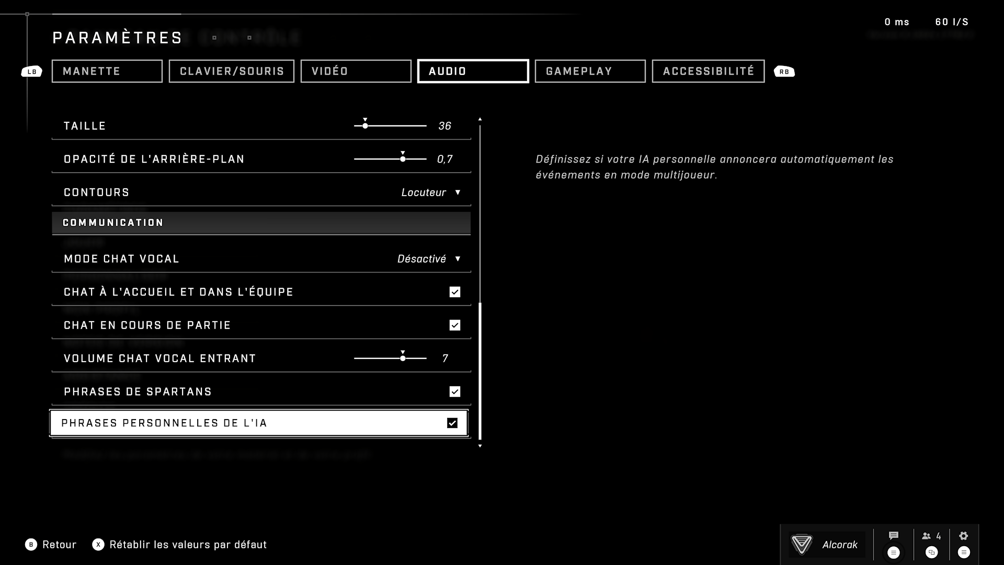Click scroll down arrow of settings list
The image size is (1004, 565).
pyautogui.click(x=480, y=446)
